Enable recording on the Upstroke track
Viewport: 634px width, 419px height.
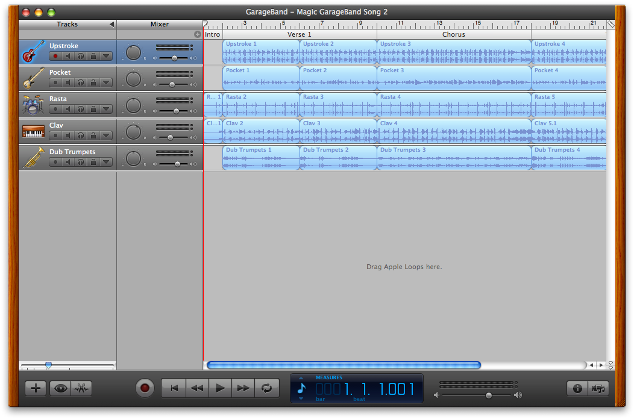coord(55,56)
